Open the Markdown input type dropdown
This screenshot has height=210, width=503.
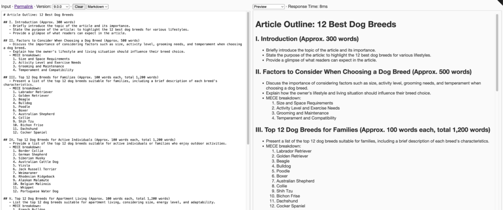click(97, 7)
